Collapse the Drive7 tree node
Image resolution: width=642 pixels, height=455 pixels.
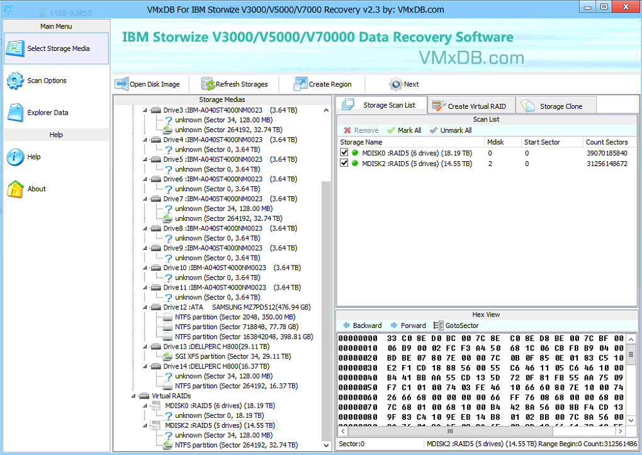coord(145,199)
